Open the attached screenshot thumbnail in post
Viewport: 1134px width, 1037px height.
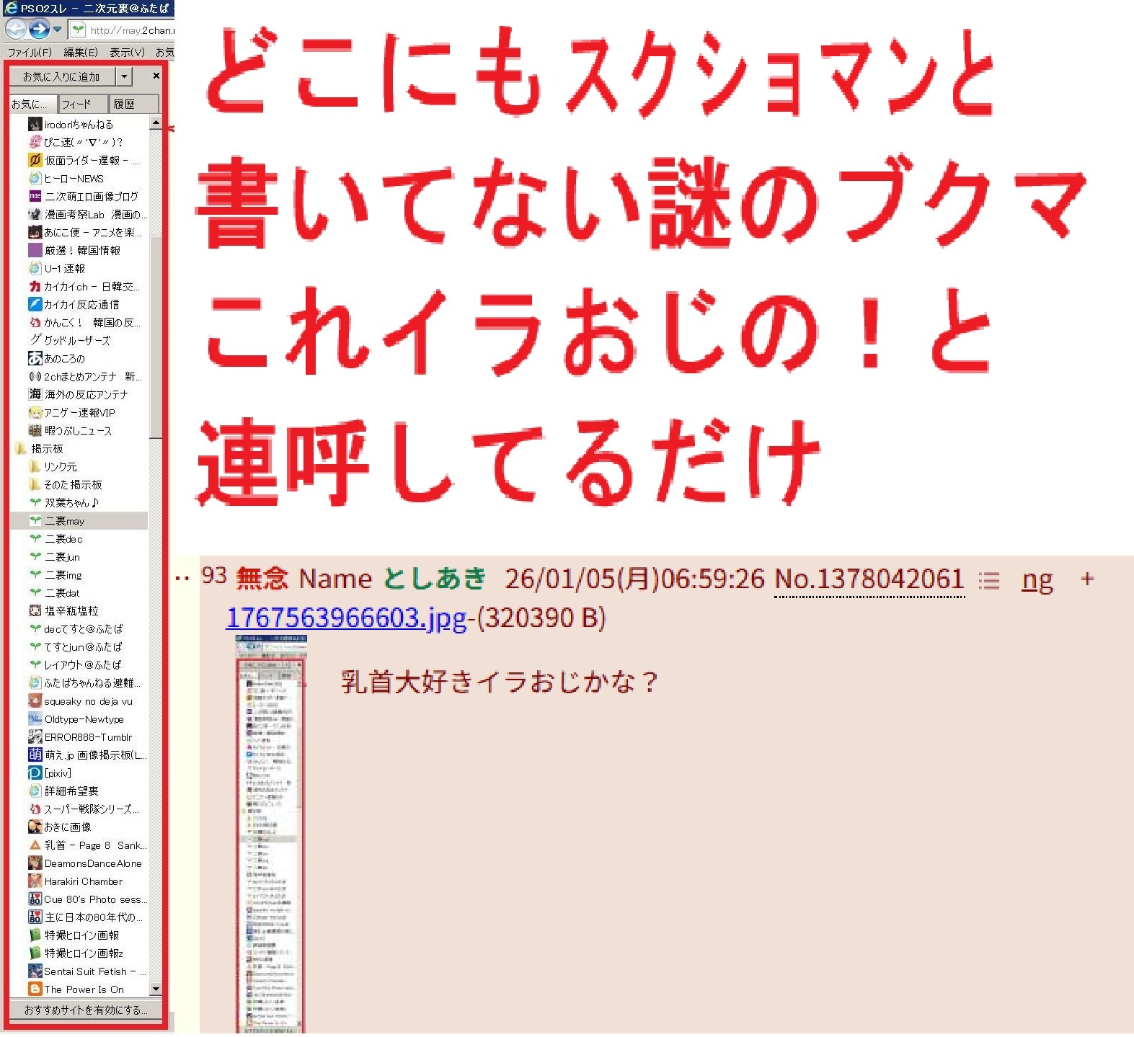tap(271, 836)
